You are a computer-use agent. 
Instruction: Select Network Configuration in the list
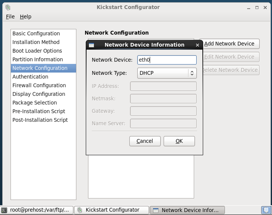coord(43,68)
